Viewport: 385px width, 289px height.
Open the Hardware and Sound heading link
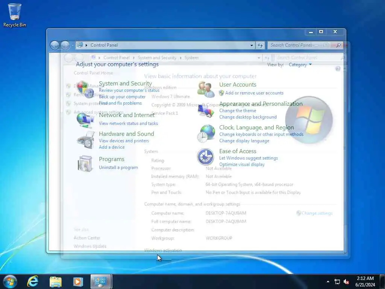tap(126, 134)
